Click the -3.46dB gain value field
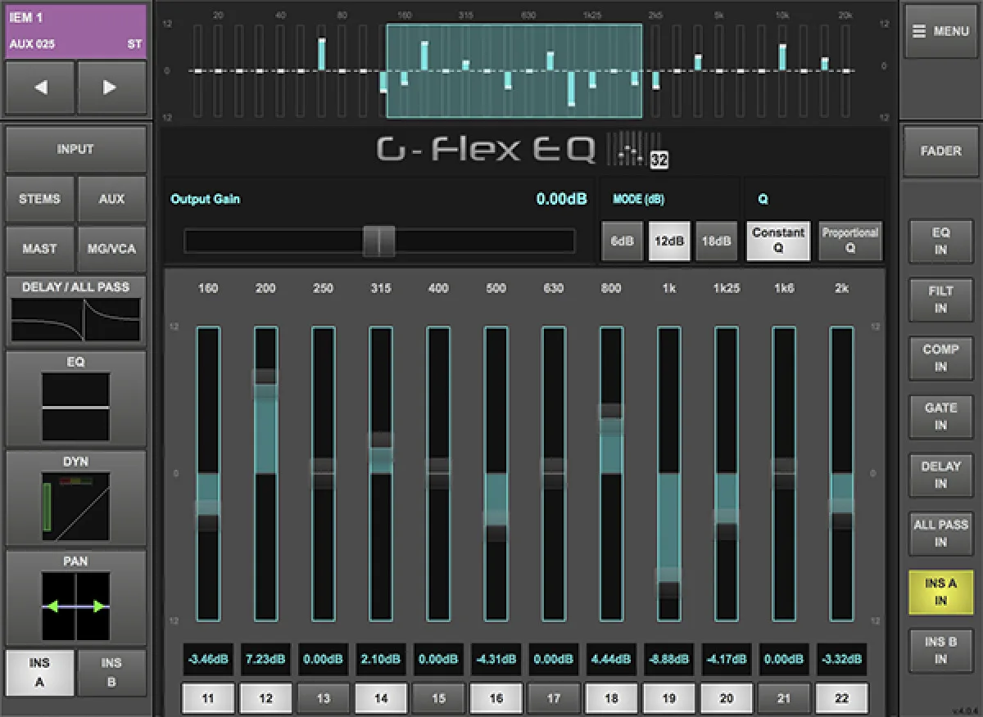983x717 pixels. click(208, 660)
